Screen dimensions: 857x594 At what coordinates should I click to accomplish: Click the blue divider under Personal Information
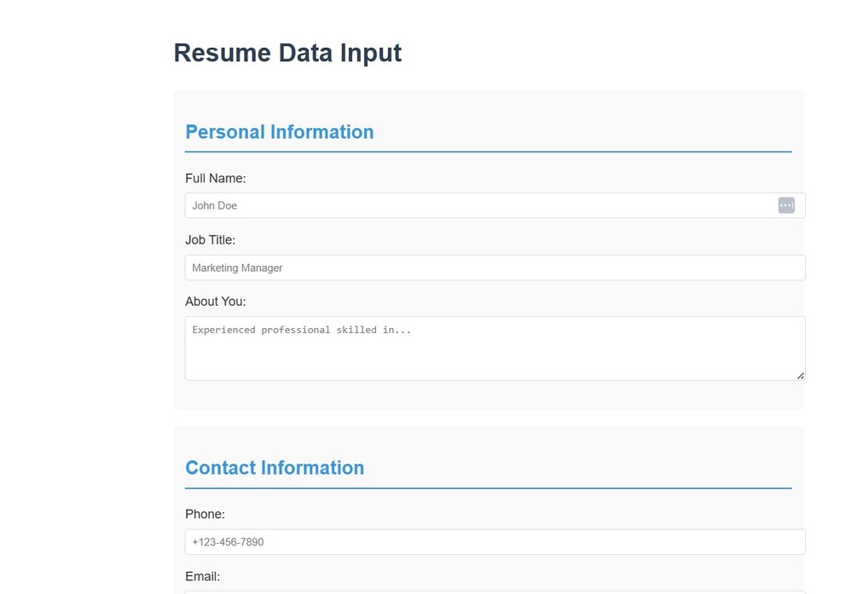tap(488, 152)
